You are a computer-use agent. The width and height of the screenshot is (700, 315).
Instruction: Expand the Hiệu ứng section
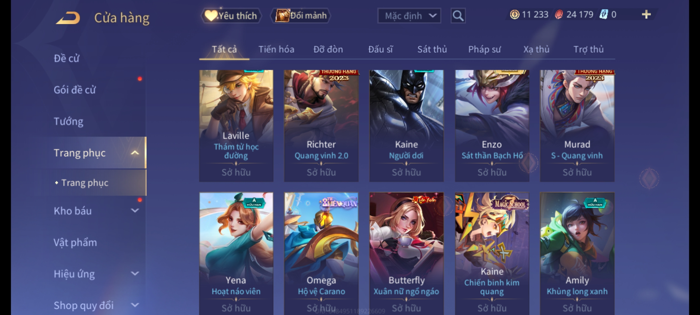pos(135,274)
